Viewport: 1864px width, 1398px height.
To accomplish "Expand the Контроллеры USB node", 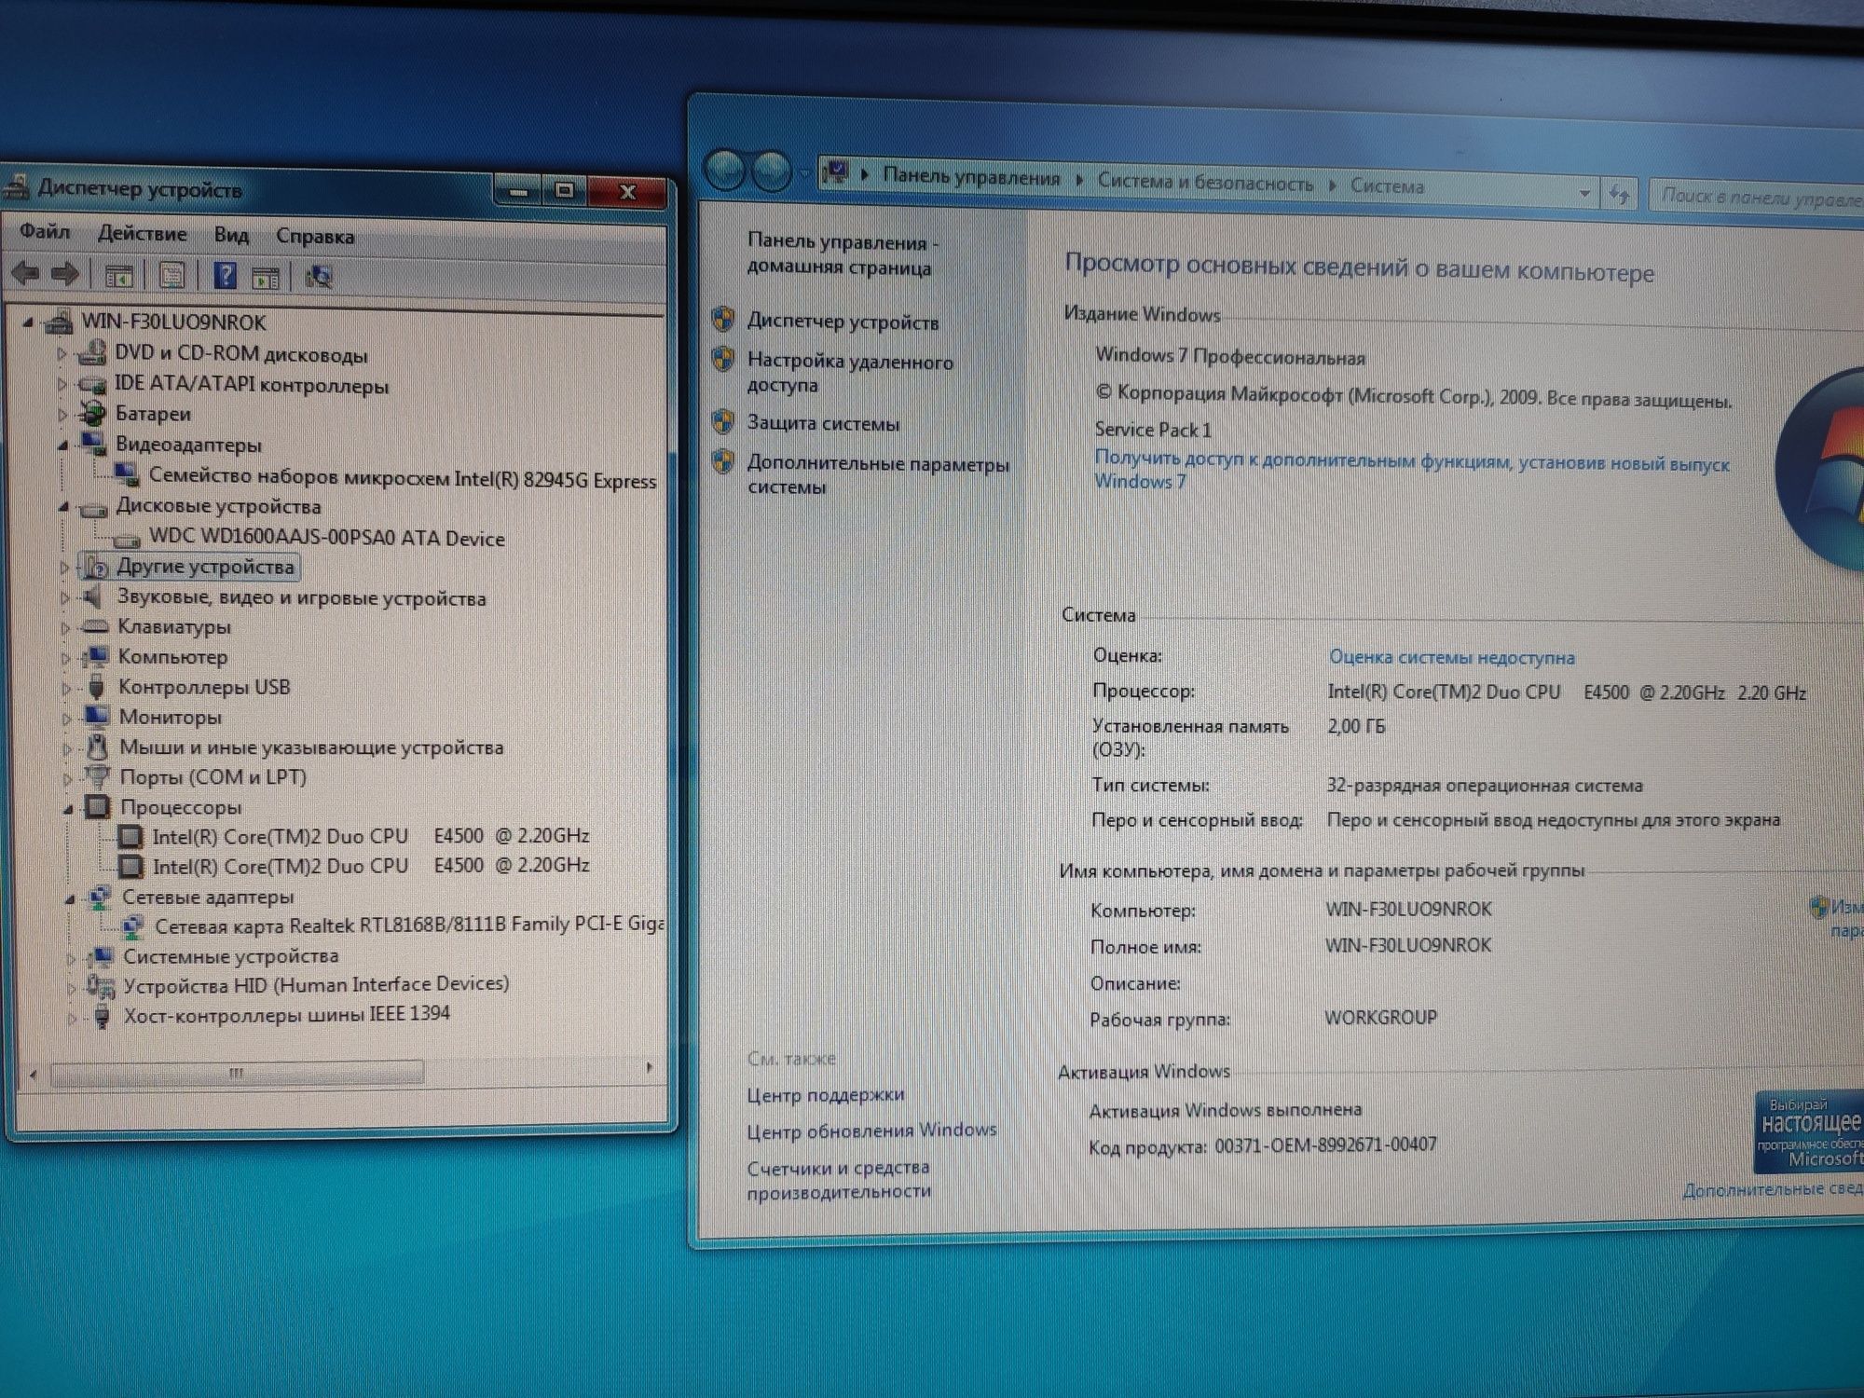I will pos(66,689).
